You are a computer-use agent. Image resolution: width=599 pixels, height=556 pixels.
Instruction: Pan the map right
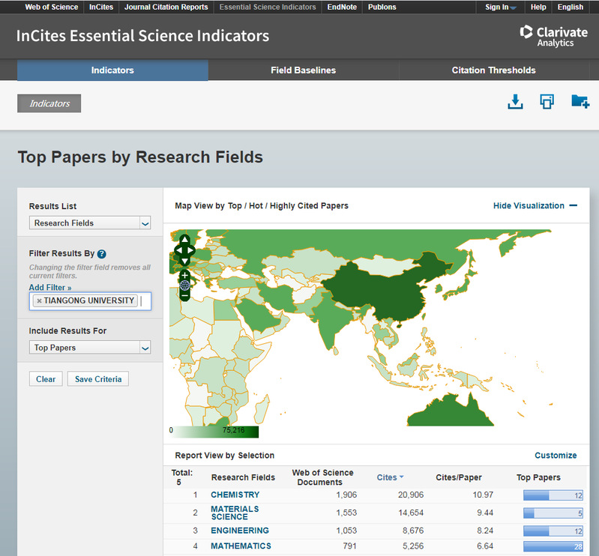(x=190, y=250)
